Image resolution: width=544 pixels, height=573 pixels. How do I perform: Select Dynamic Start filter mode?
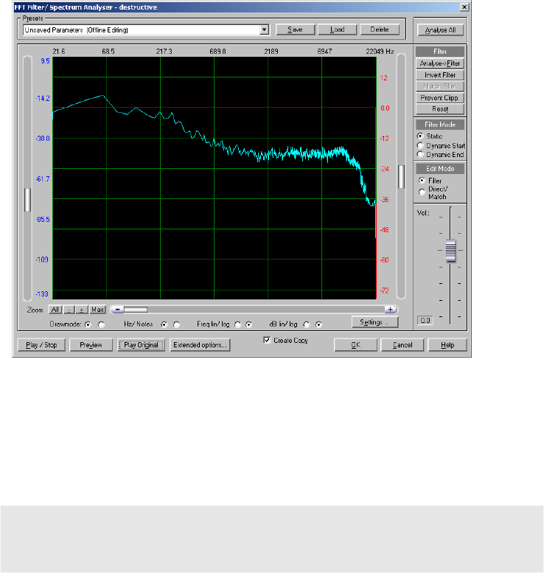(420, 145)
